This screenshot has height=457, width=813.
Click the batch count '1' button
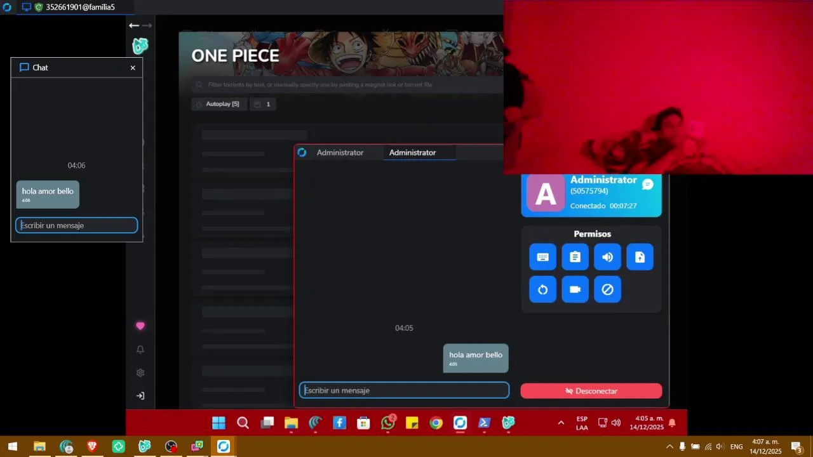click(x=262, y=104)
